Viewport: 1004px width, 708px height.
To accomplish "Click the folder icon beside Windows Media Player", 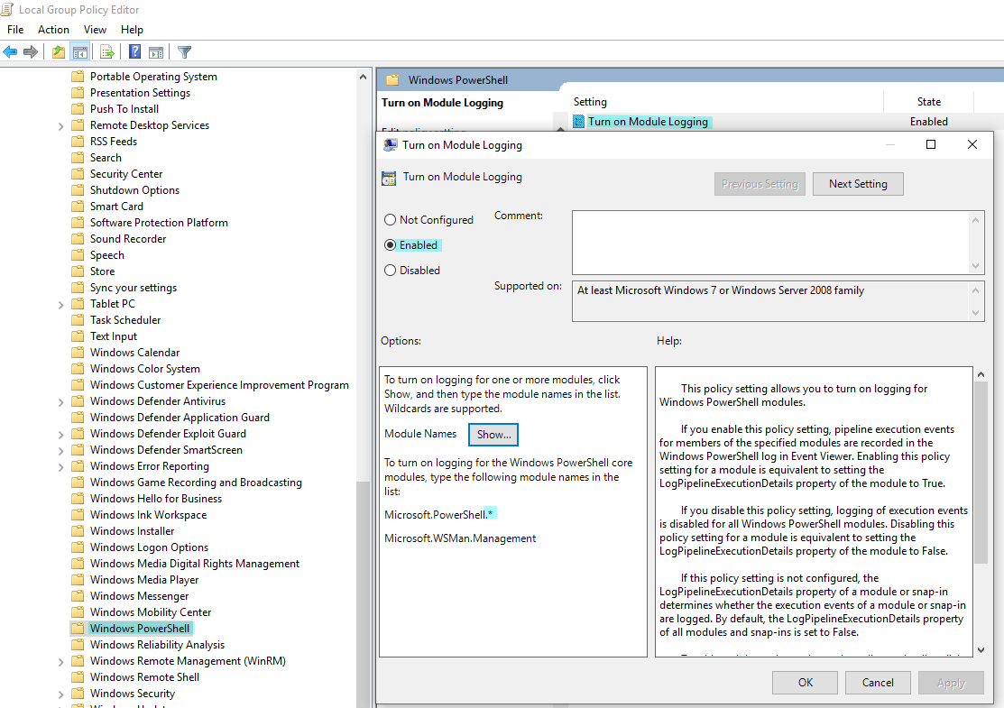I will click(x=78, y=579).
